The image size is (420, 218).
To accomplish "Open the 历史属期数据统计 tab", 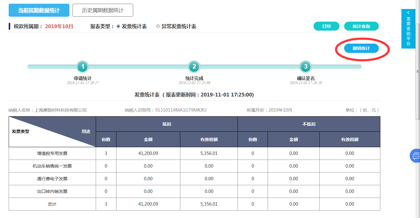I will pyautogui.click(x=103, y=10).
